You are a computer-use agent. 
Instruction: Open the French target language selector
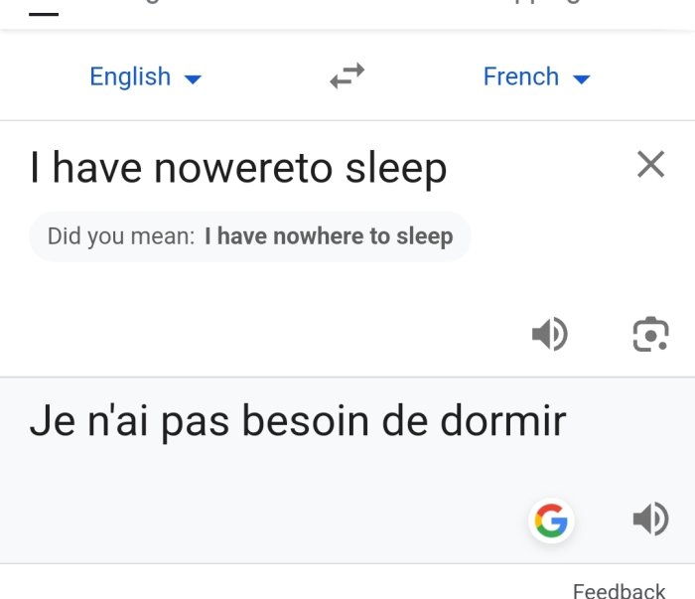[x=536, y=76]
